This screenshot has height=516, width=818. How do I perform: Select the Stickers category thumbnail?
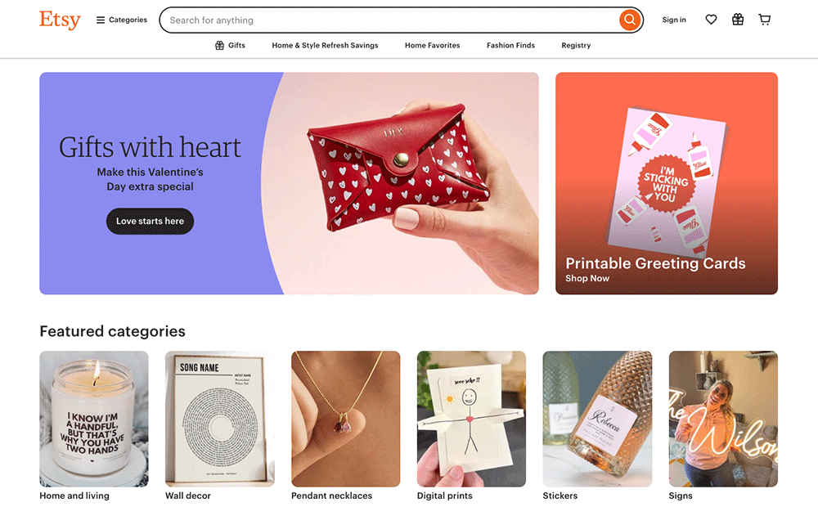coord(597,419)
